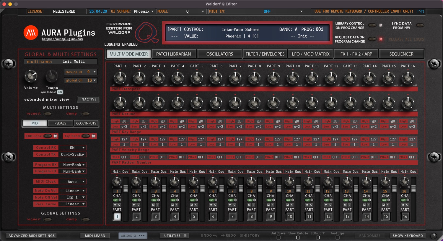Open the UTILITIES menu button
This screenshot has width=443, height=241.
(x=175, y=236)
